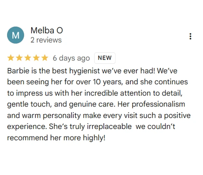The image size is (203, 175).
Task: Click the fifth yellow rating star
Action: pyautogui.click(x=45, y=58)
